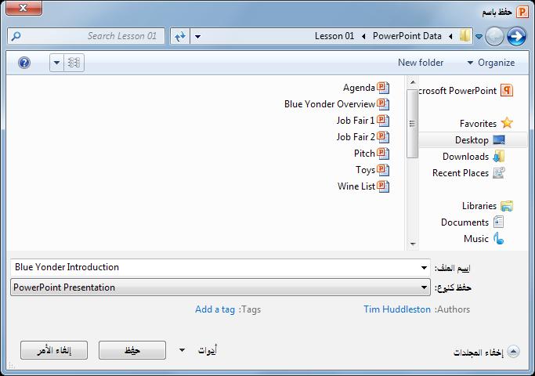Open the recent pages dropdown arrow
This screenshot has height=376, width=535.
tap(479, 36)
